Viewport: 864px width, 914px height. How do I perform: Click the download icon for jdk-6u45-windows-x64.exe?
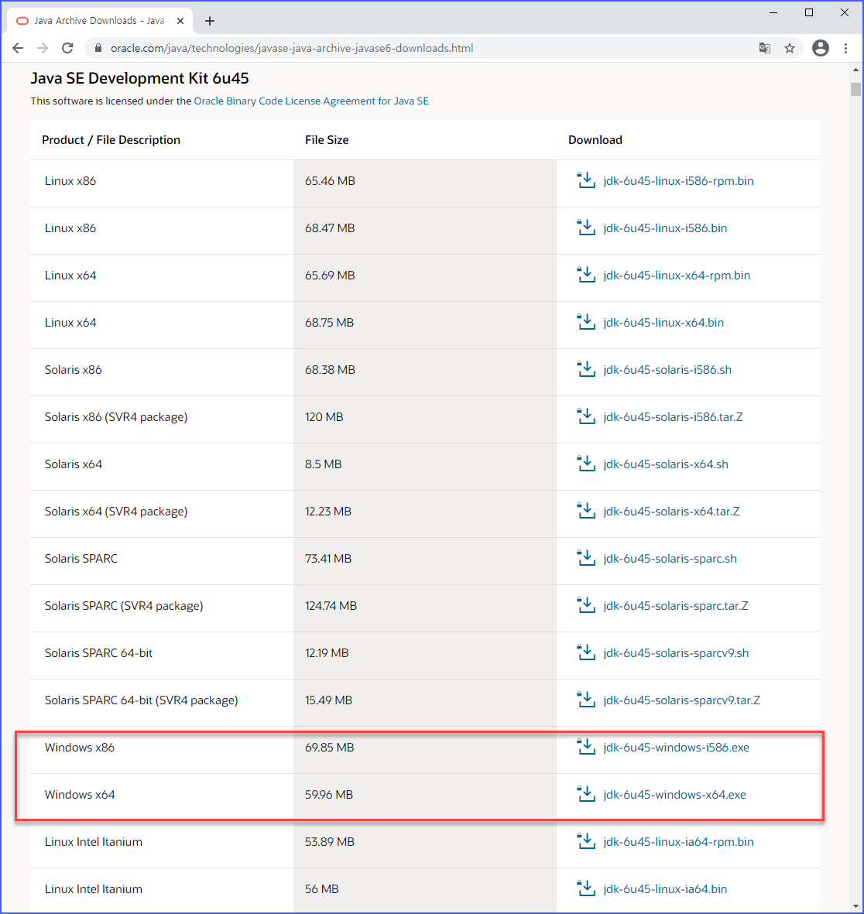[586, 795]
